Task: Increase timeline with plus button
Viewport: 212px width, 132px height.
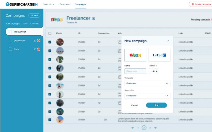Action: (x=157, y=71)
